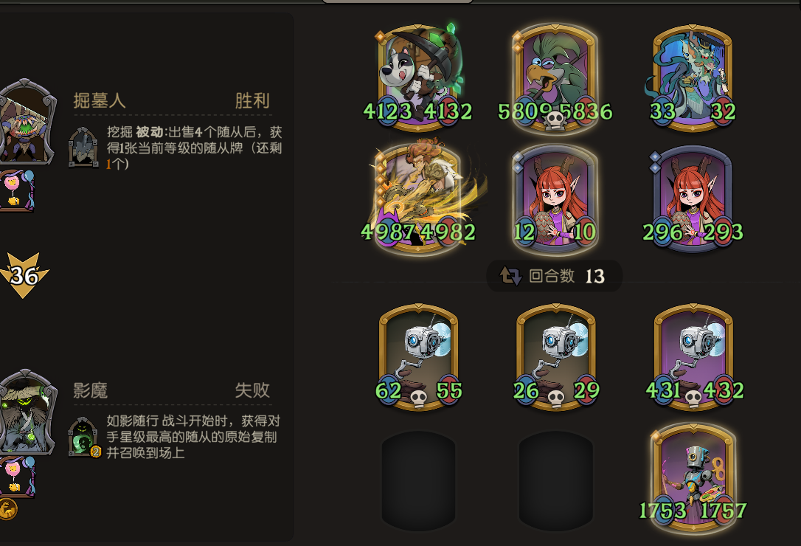Click the robot camera card 431/432
The width and height of the screenshot is (801, 546).
694,357
